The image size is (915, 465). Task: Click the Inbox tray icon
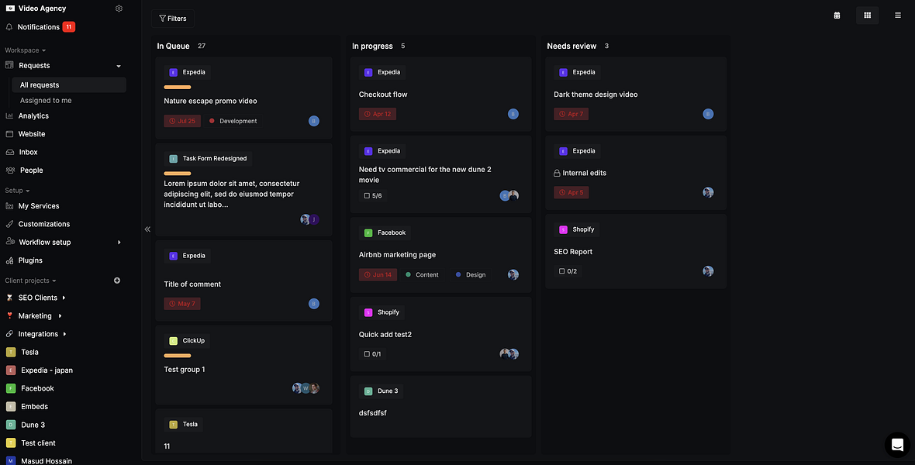[9, 152]
